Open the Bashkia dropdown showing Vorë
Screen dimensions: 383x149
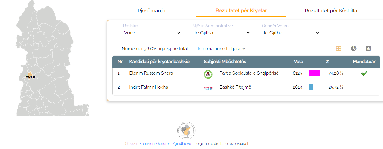[x=152, y=33]
